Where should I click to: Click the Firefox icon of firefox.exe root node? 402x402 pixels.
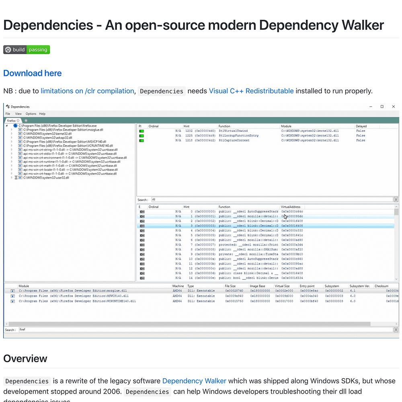tap(15, 125)
